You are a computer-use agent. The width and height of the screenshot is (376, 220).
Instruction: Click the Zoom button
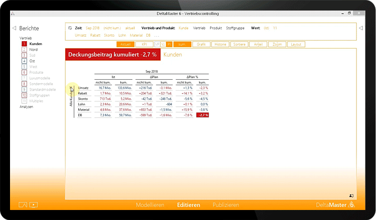(x=277, y=44)
